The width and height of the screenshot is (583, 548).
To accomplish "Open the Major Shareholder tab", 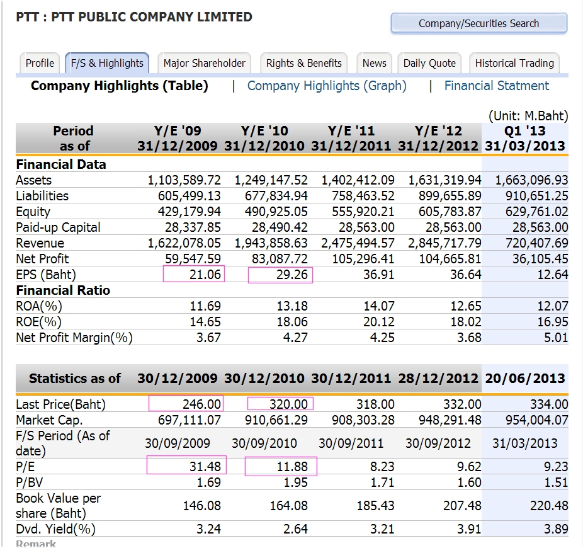I will pos(205,63).
